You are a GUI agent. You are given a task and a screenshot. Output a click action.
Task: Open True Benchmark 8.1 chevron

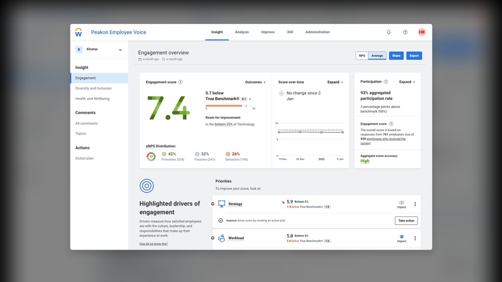[x=250, y=99]
